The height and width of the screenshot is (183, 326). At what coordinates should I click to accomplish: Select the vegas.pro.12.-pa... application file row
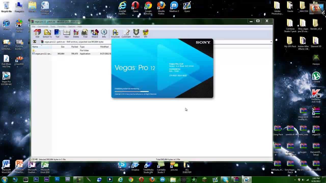click(72, 54)
